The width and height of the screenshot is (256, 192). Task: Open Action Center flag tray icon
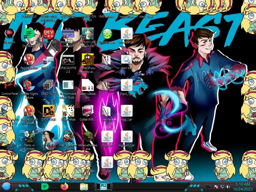tap(216, 187)
